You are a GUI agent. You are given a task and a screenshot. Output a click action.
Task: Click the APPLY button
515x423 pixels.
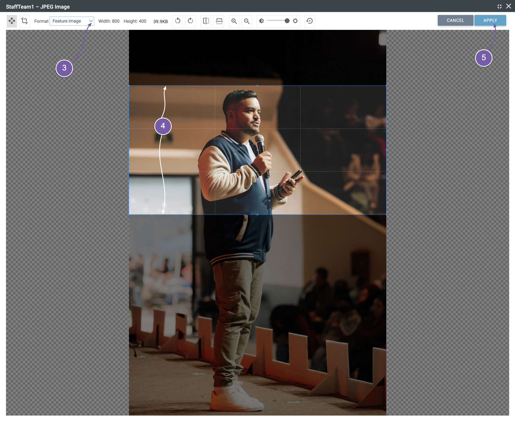point(490,20)
